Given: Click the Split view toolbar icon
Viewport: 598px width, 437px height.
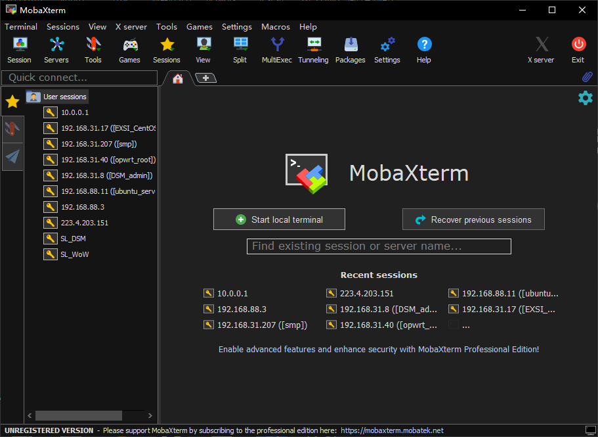Looking at the screenshot, I should point(240,50).
